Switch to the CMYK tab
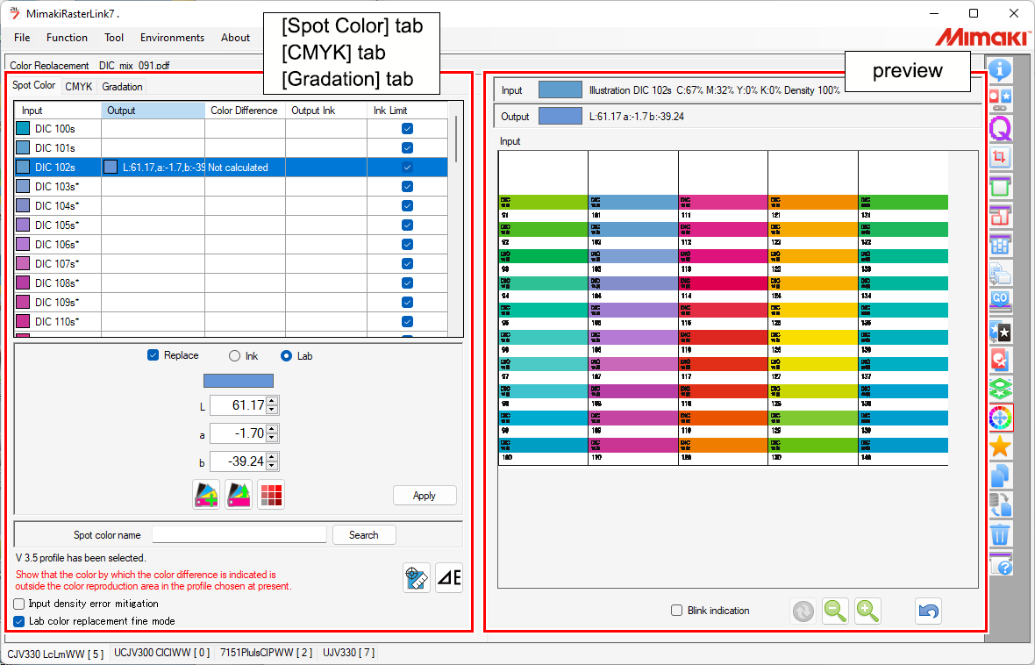 tap(78, 86)
